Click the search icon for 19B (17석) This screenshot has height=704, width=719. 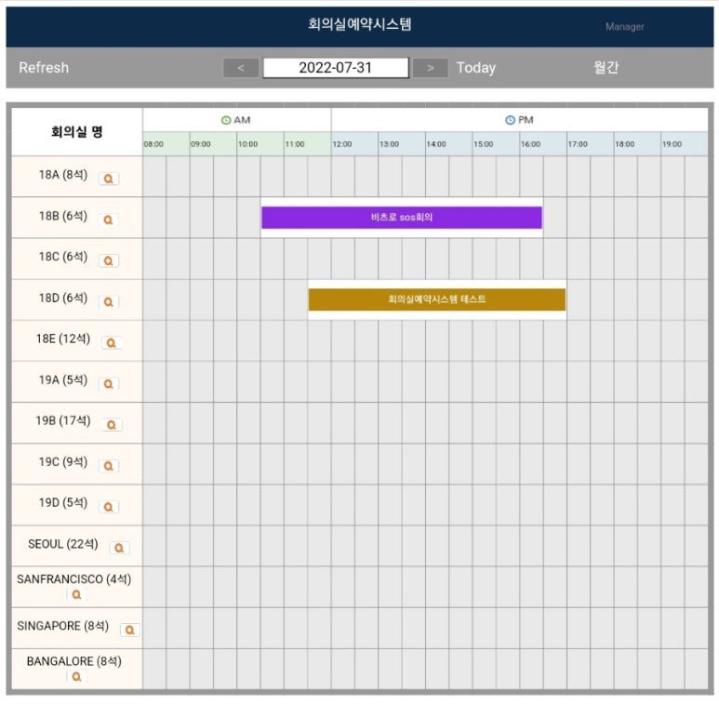112,425
